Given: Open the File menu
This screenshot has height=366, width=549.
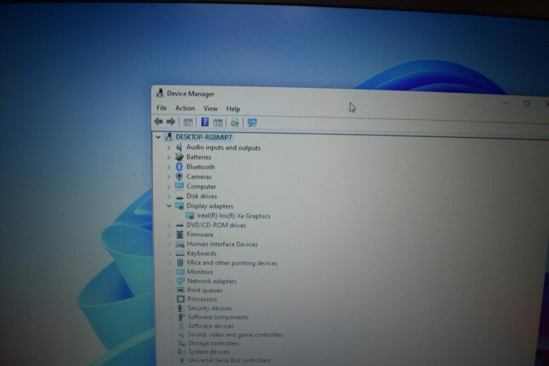Looking at the screenshot, I should point(161,108).
